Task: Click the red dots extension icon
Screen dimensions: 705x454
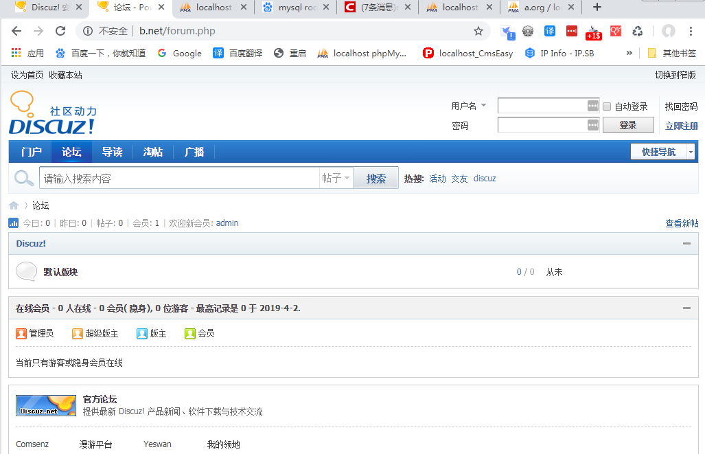Action: 571,31
